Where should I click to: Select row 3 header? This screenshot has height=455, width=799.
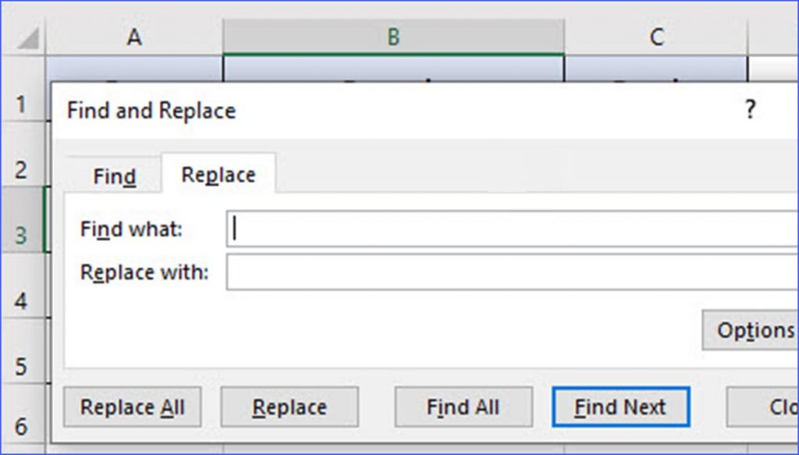tap(20, 234)
